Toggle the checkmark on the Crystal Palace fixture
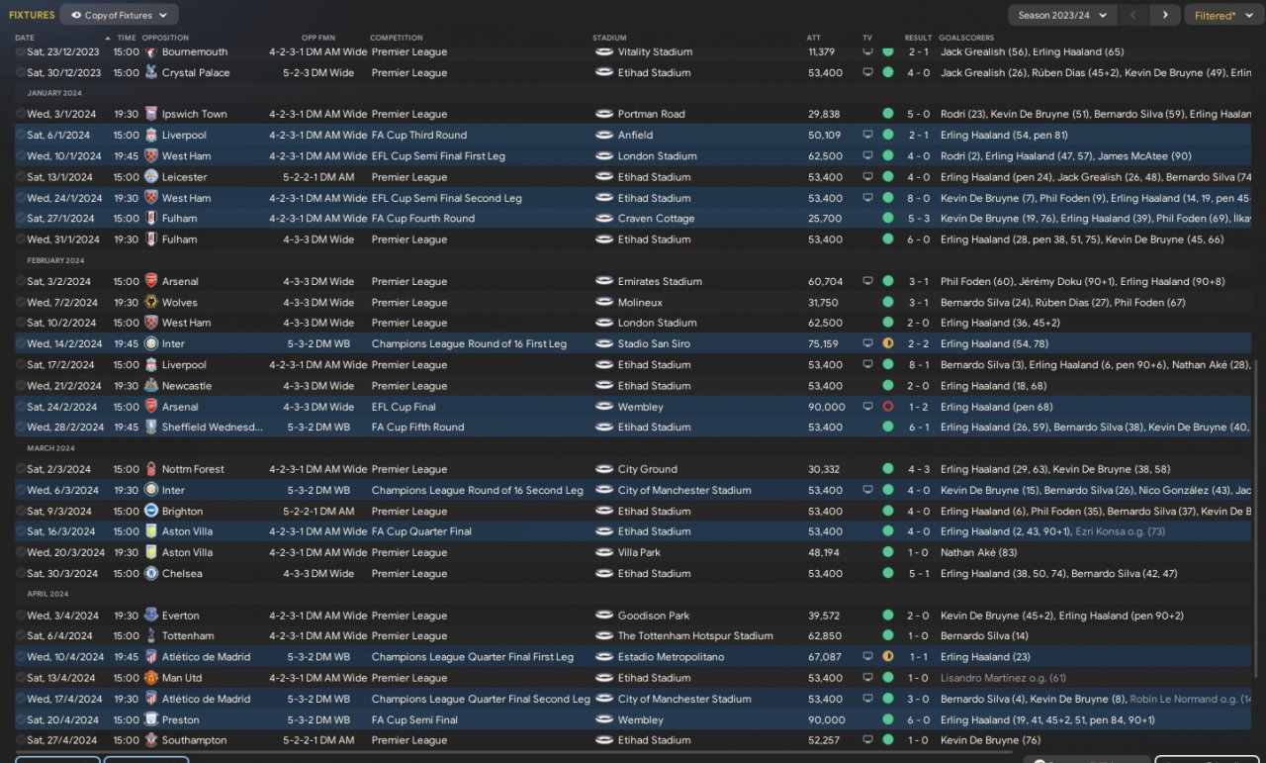 tap(20, 72)
